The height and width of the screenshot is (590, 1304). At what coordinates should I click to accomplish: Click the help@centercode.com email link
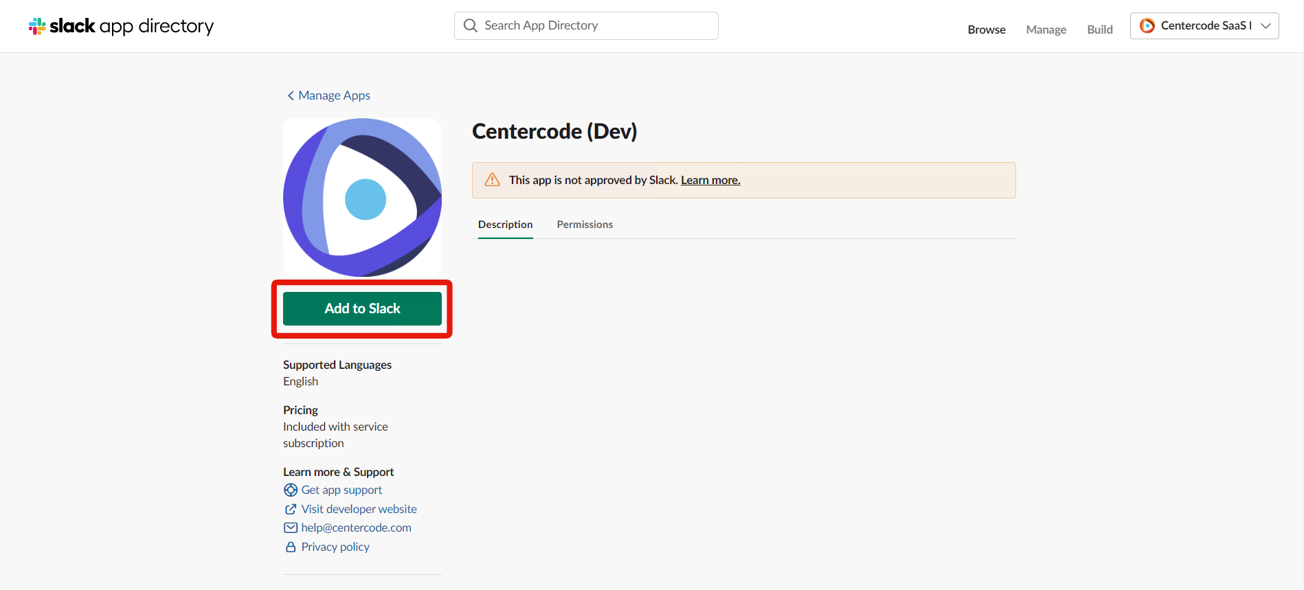pyautogui.click(x=356, y=527)
